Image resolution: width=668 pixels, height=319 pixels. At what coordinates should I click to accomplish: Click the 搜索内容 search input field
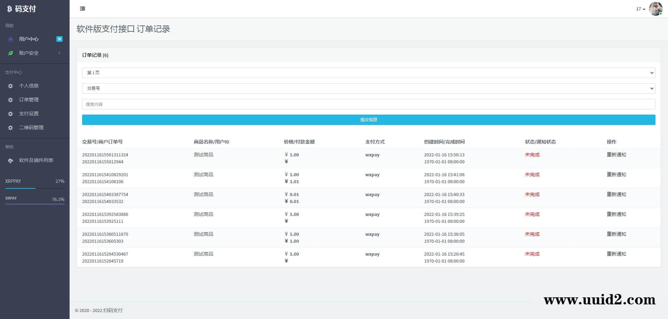368,104
